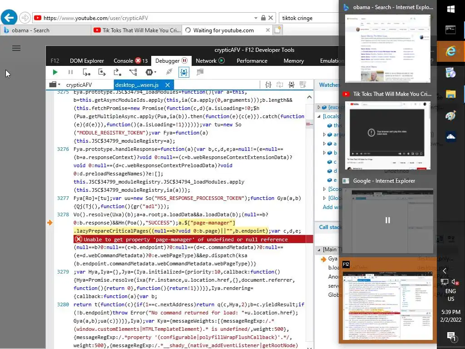Click the Stop loading X in address bar
Viewport: 465px width, 349px height.
(x=271, y=18)
